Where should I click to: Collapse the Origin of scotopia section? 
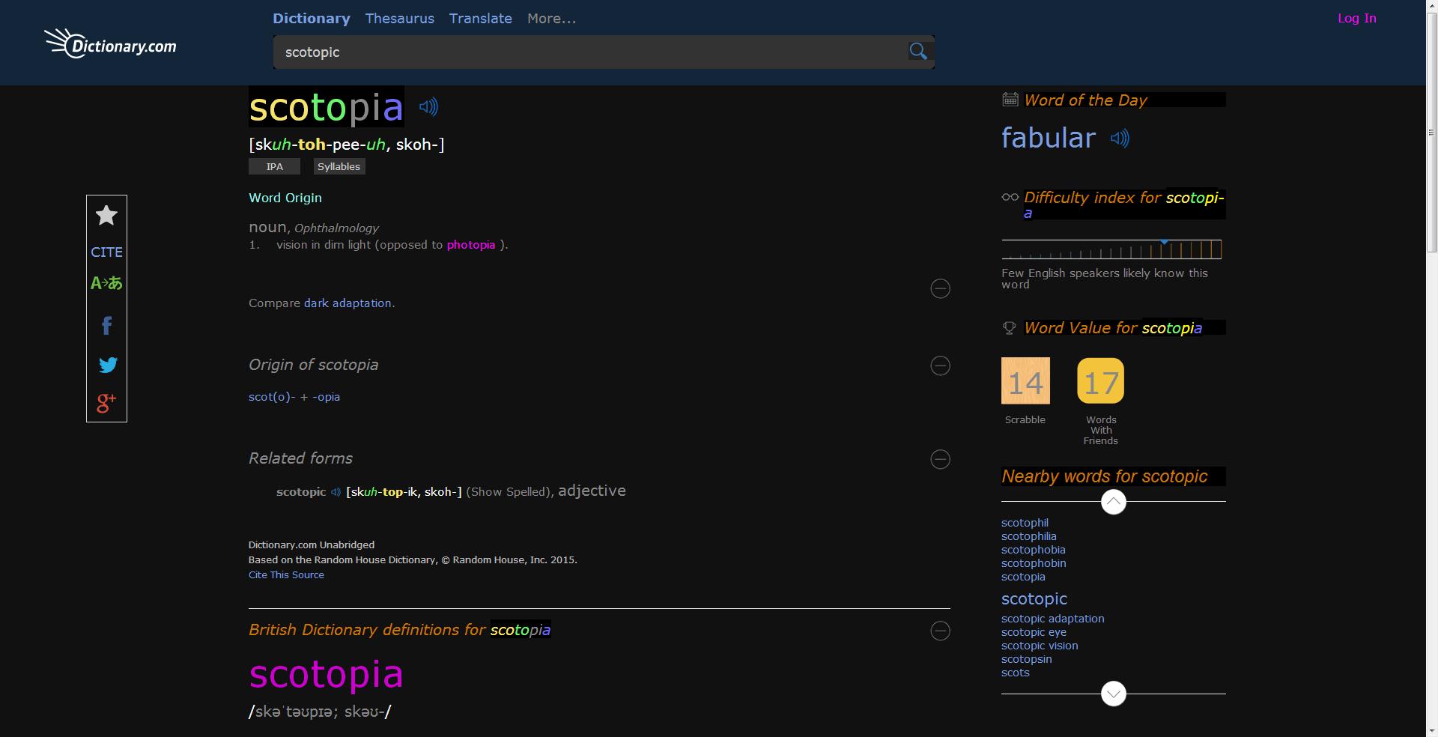click(x=940, y=366)
